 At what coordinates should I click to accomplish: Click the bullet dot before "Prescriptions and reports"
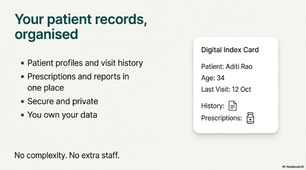coord(22,77)
